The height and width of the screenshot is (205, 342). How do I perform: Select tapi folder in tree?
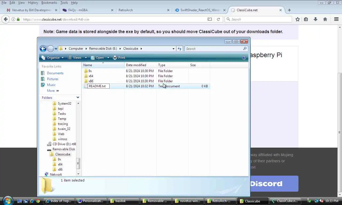coord(60,109)
